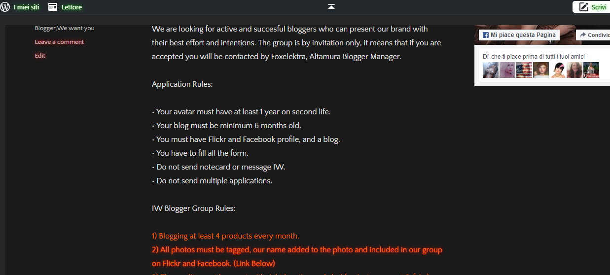This screenshot has width=610, height=275.
Task: Collapse toolbar with center arrow icon
Action: point(331,6)
